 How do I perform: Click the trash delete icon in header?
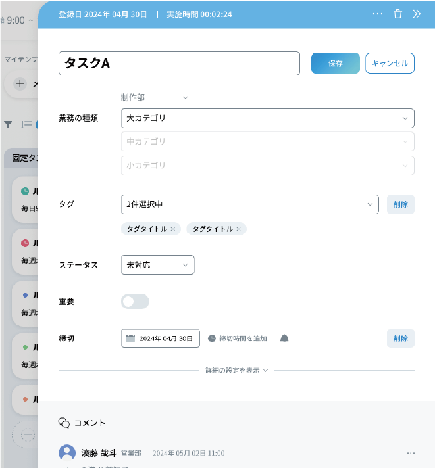(397, 14)
